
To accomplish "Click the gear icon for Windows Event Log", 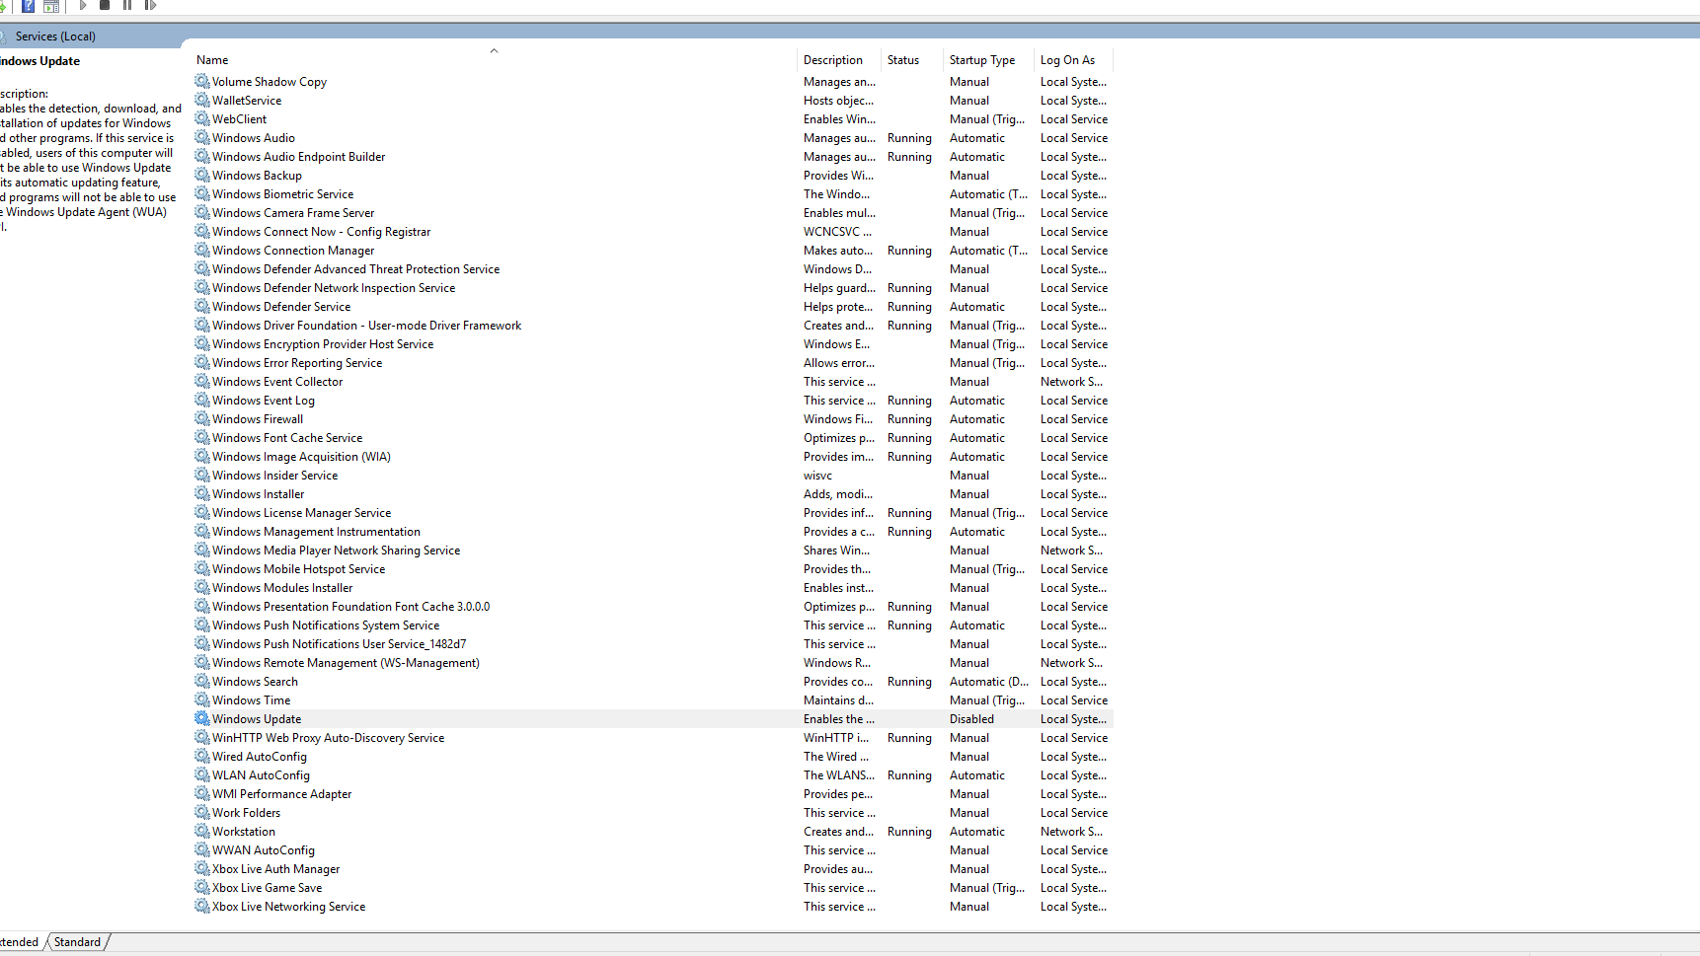I will (202, 400).
